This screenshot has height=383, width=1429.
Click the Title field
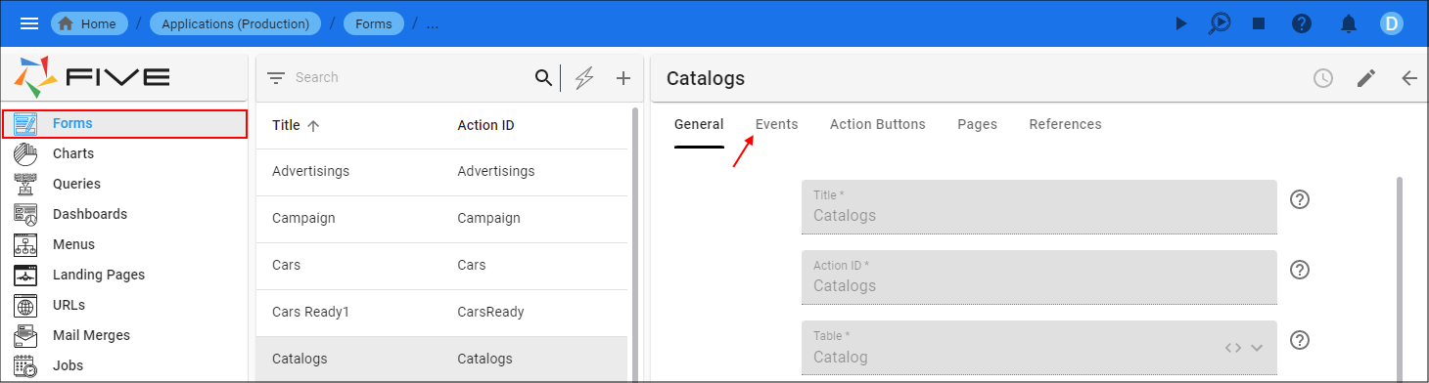coord(1039,207)
